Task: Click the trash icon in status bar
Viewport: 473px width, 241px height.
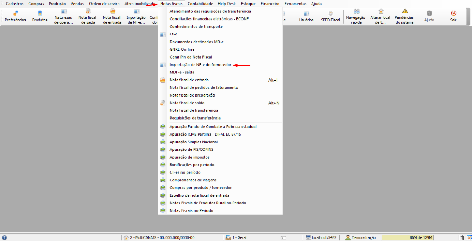Action: click(462, 237)
